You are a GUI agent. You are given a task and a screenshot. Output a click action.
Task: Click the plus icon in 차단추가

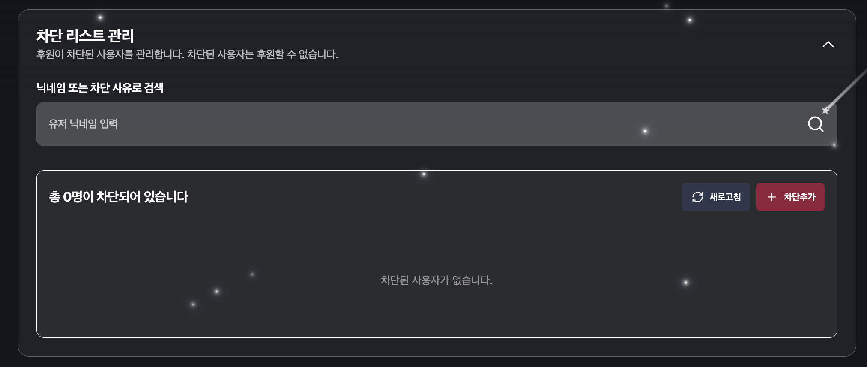(771, 197)
